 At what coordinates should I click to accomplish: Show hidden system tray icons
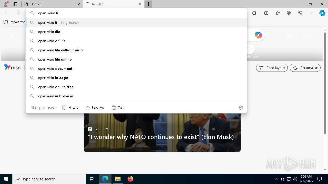point(276,179)
